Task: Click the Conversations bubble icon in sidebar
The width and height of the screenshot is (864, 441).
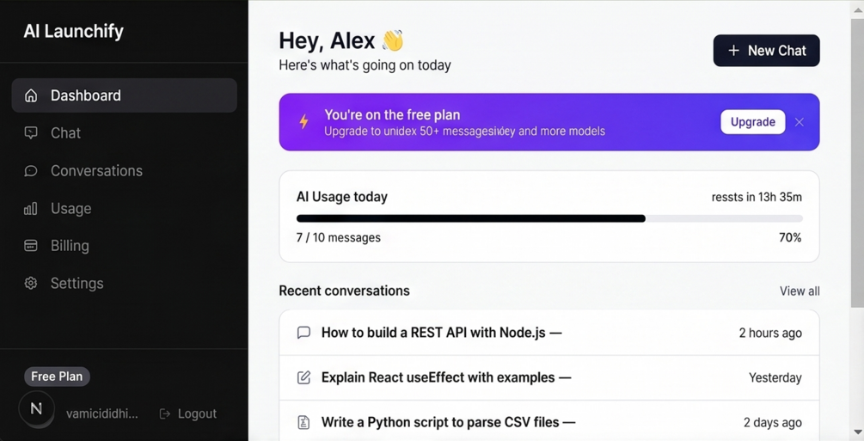Action: [x=31, y=171]
